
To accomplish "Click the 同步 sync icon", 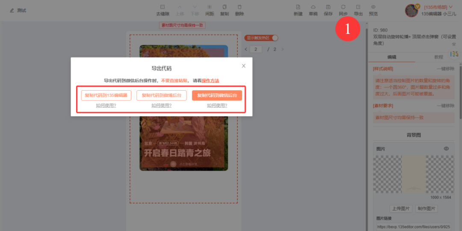I will 343,7.
